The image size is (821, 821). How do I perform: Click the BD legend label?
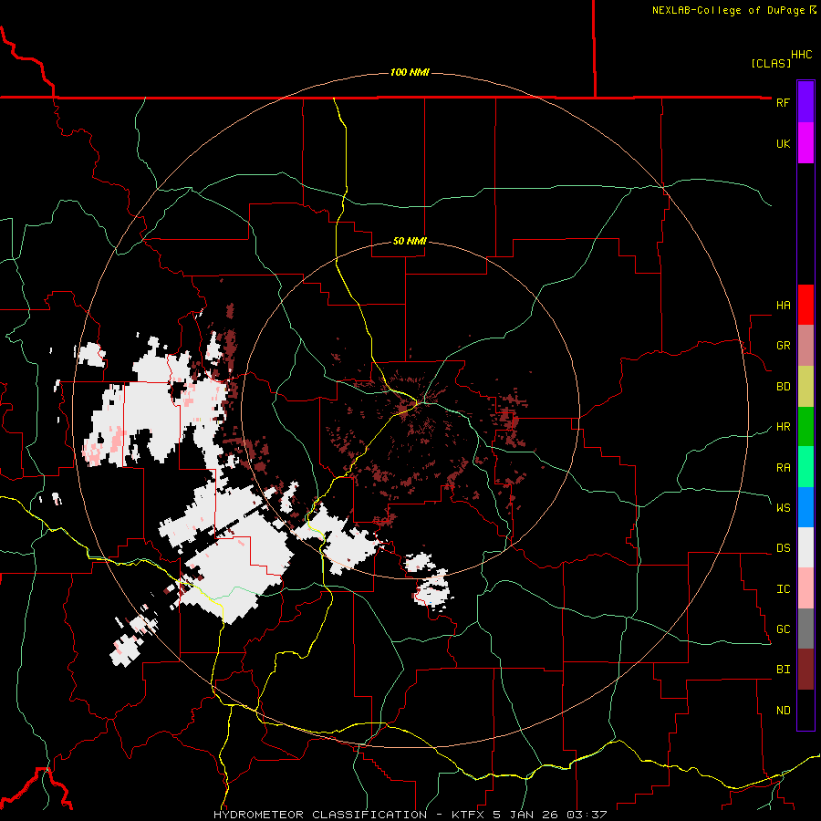click(x=783, y=387)
